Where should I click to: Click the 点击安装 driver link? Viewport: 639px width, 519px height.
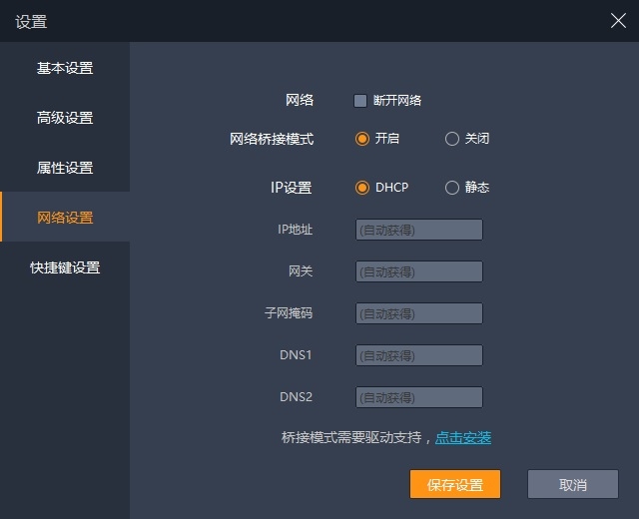coord(463,437)
